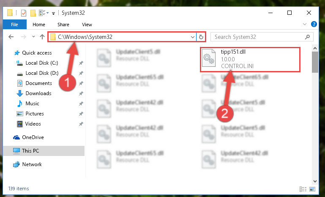Click the refresh button beside address bar
325x197 pixels.
201,37
